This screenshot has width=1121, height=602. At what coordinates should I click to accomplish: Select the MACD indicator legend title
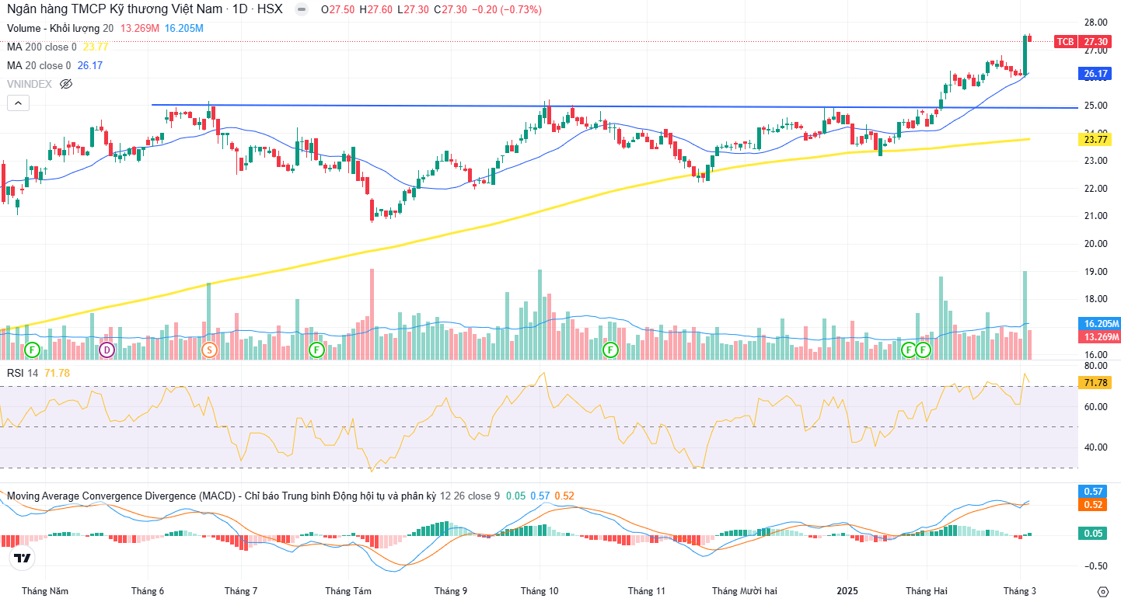pyautogui.click(x=218, y=496)
